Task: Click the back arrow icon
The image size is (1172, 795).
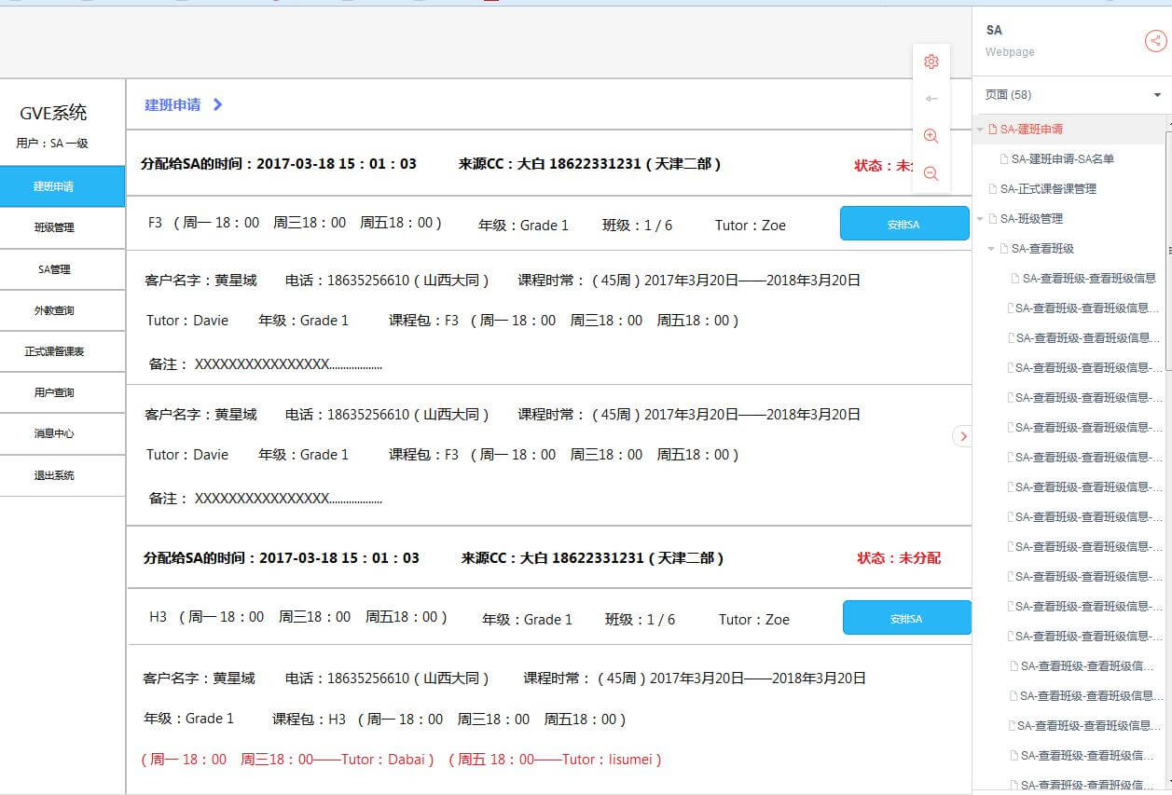Action: 931,99
